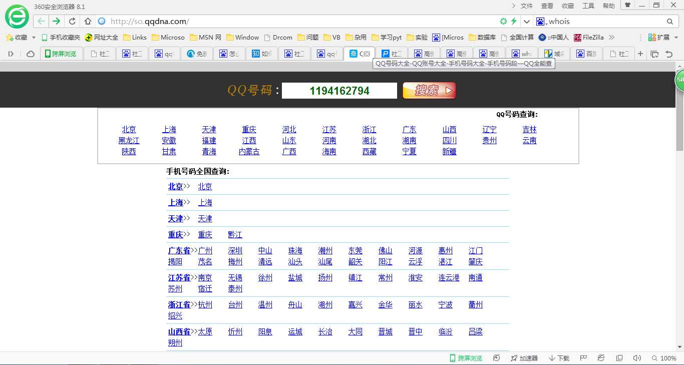Open the bold 山西省 link

179,332
